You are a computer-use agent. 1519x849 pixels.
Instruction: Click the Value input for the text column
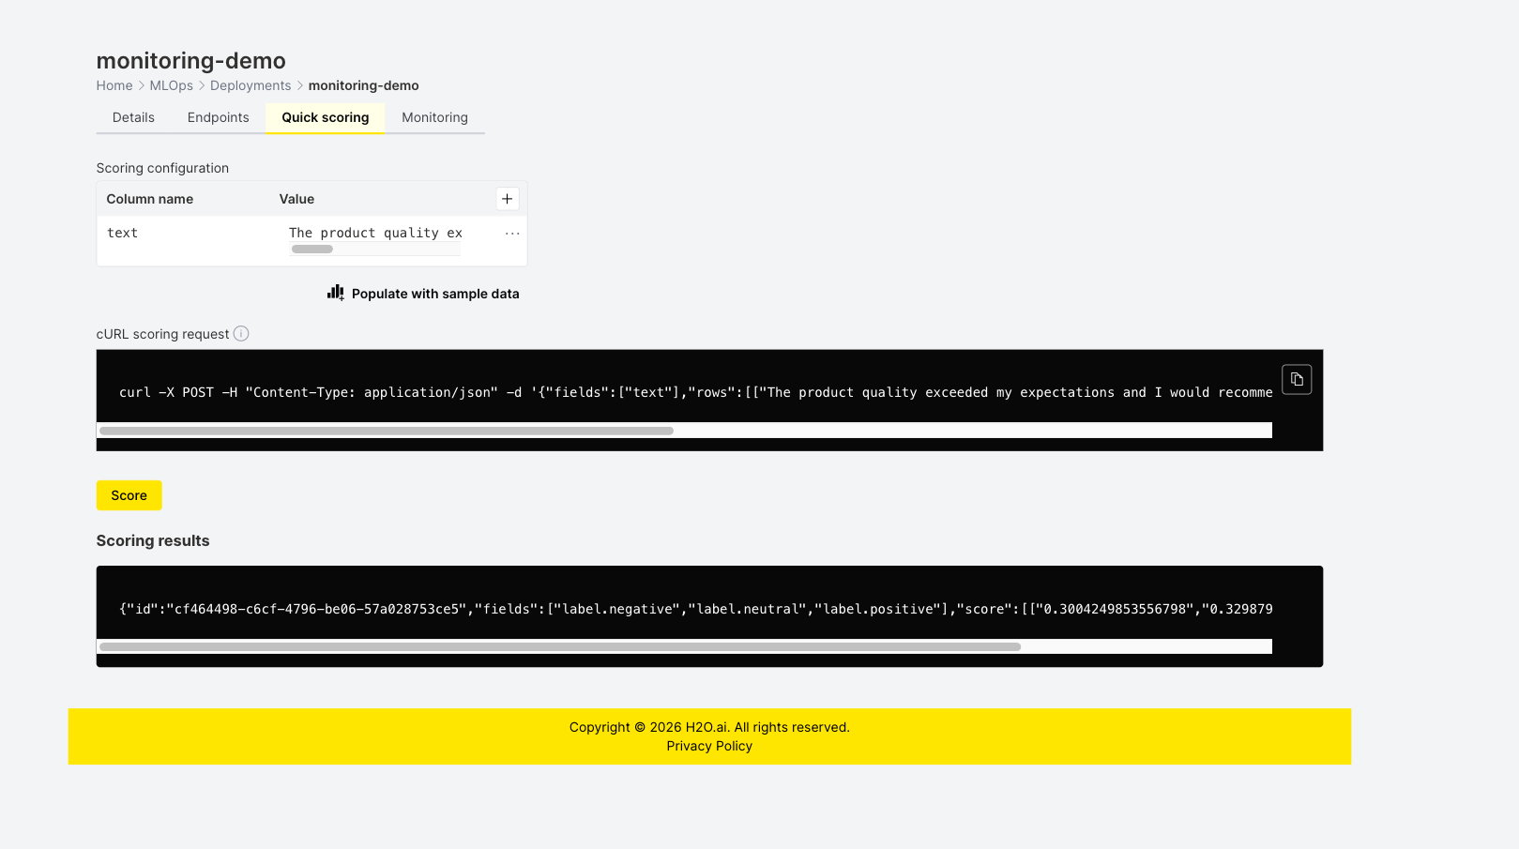tap(374, 233)
